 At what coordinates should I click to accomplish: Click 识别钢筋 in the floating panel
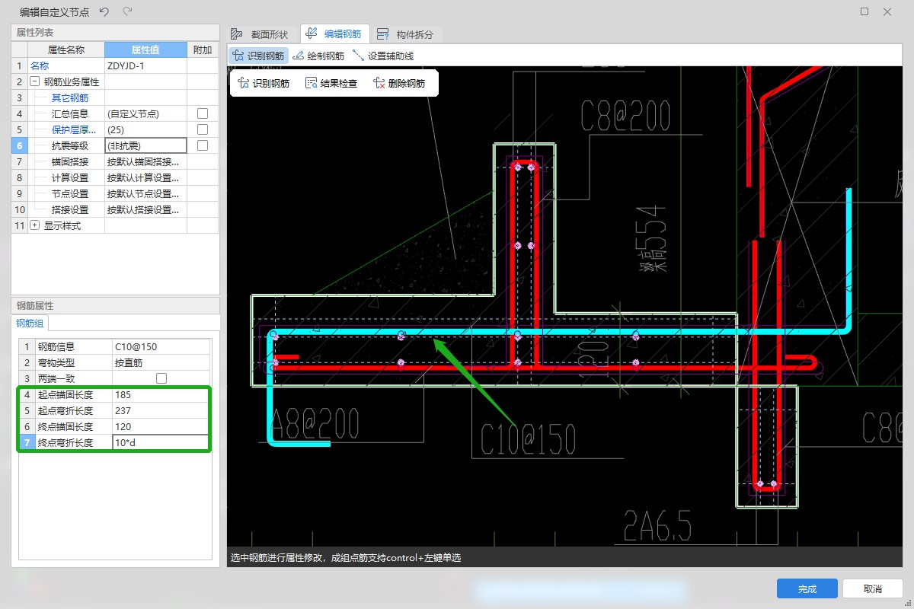pos(264,84)
